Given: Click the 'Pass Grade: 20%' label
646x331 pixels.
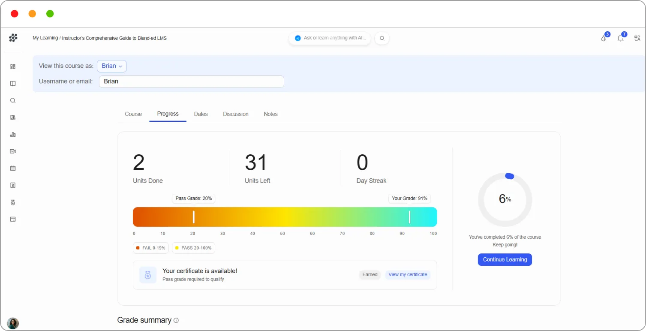Looking at the screenshot, I should (194, 199).
